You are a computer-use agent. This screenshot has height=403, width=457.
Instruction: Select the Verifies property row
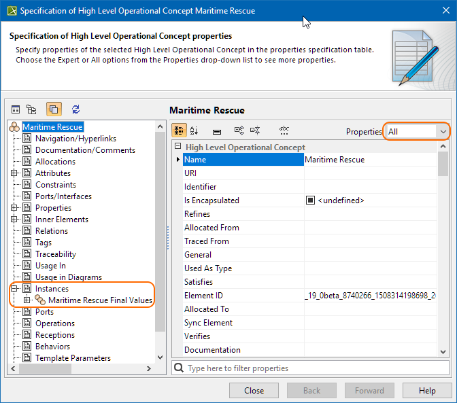point(309,336)
